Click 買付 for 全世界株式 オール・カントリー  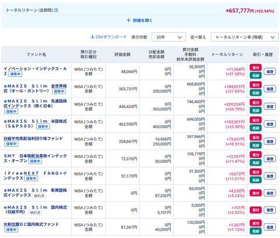tap(256, 85)
